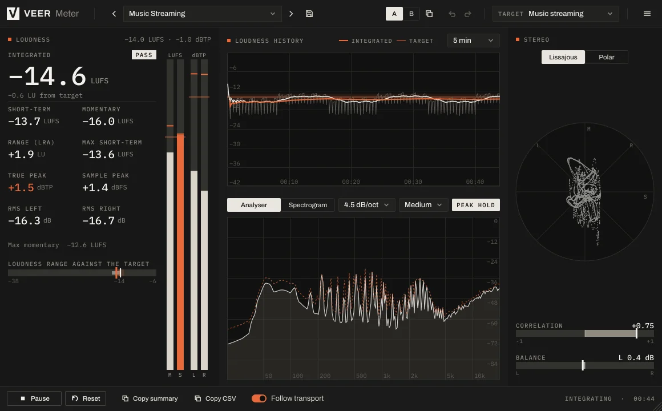Click the INTEGRATING 00:44 status text
Screen dimensions: 662x411
point(609,399)
